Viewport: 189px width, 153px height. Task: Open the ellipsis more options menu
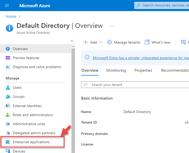112,26
